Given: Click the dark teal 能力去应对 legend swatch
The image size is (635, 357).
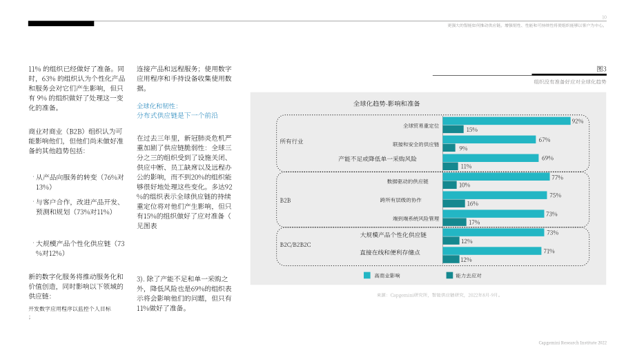Looking at the screenshot, I should 449,275.
